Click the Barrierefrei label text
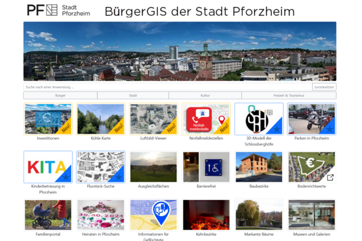 (x=206, y=186)
